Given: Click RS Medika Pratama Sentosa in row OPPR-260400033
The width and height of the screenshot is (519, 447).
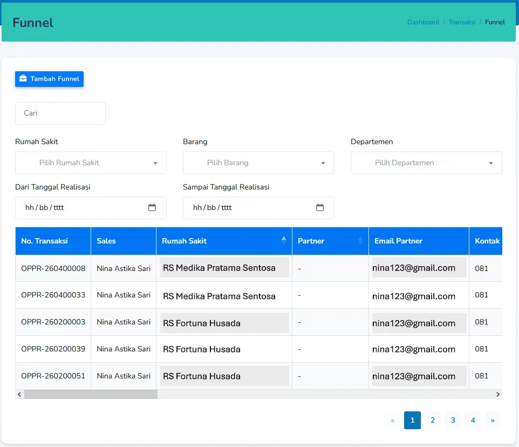Looking at the screenshot, I should 219,296.
